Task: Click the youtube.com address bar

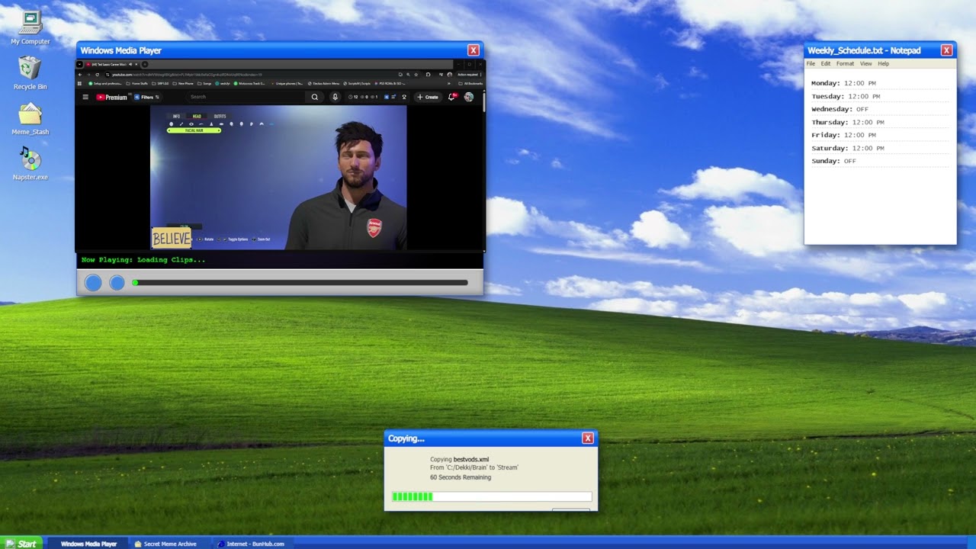Action: coord(263,74)
